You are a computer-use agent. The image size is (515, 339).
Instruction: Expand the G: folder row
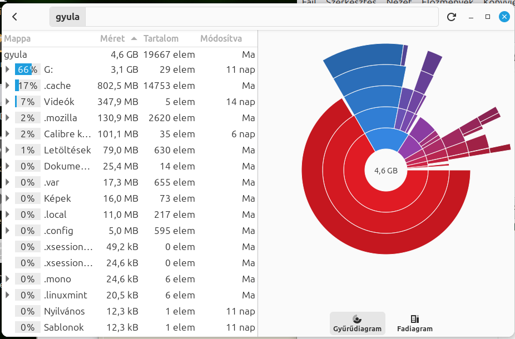click(x=7, y=69)
